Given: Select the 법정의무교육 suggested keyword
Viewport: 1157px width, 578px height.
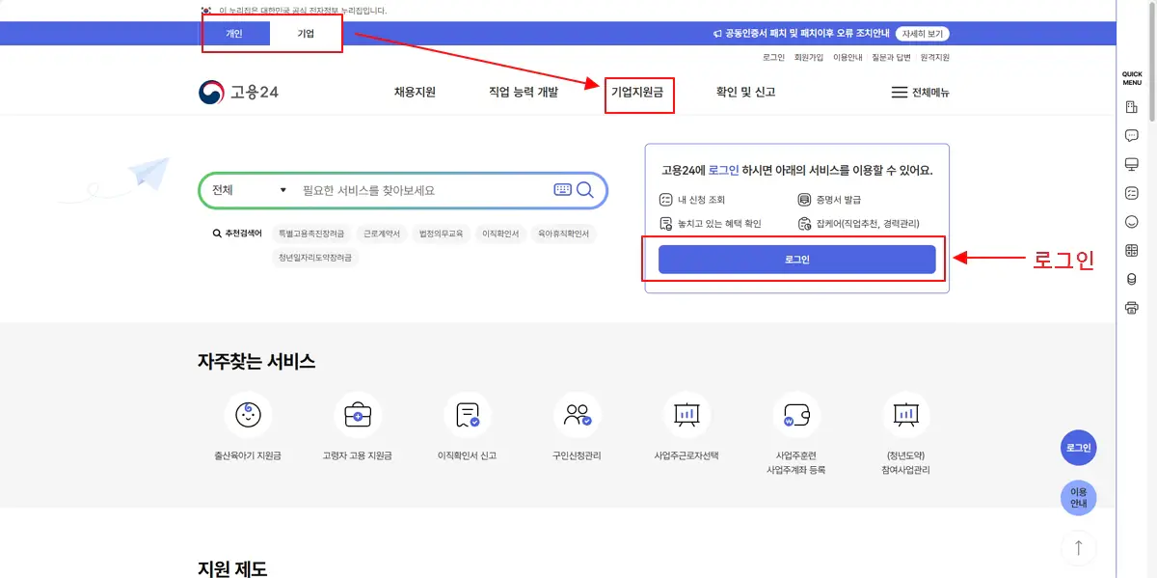Looking at the screenshot, I should pyautogui.click(x=441, y=234).
